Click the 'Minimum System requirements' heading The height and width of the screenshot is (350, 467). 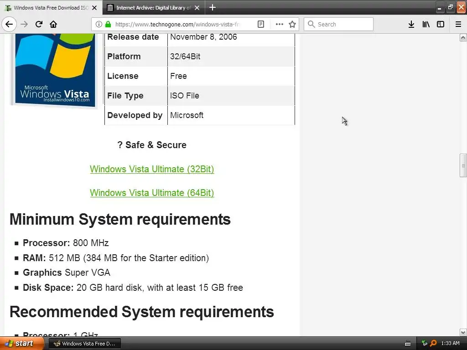click(120, 219)
